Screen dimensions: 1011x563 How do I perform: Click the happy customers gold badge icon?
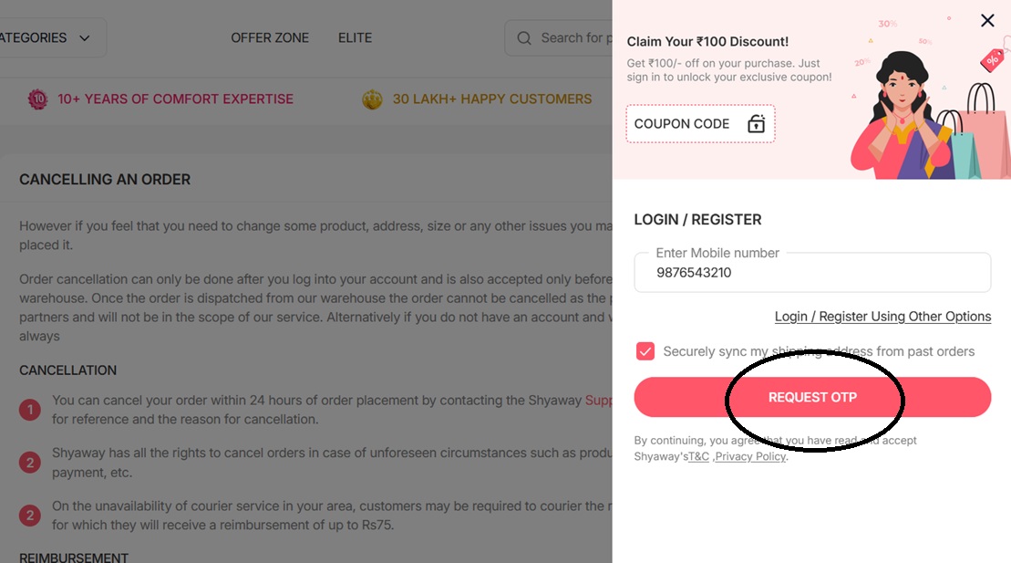point(372,99)
